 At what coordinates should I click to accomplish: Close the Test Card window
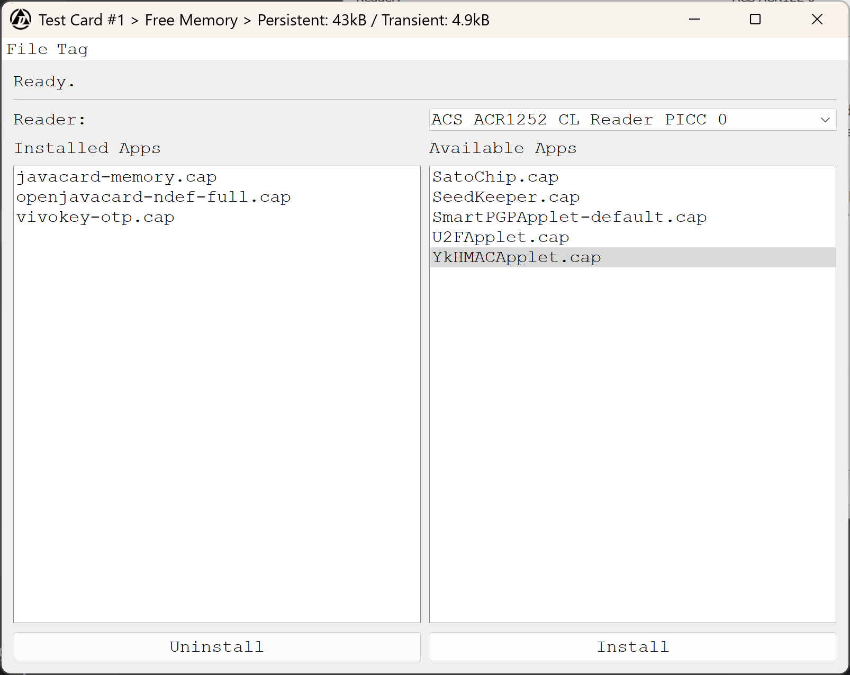[817, 20]
